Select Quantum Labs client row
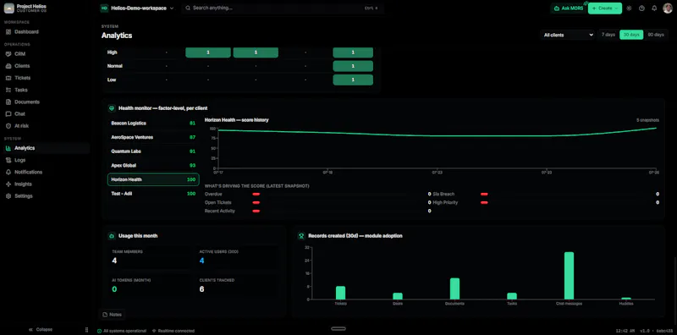This screenshot has height=335, width=677. tap(153, 151)
